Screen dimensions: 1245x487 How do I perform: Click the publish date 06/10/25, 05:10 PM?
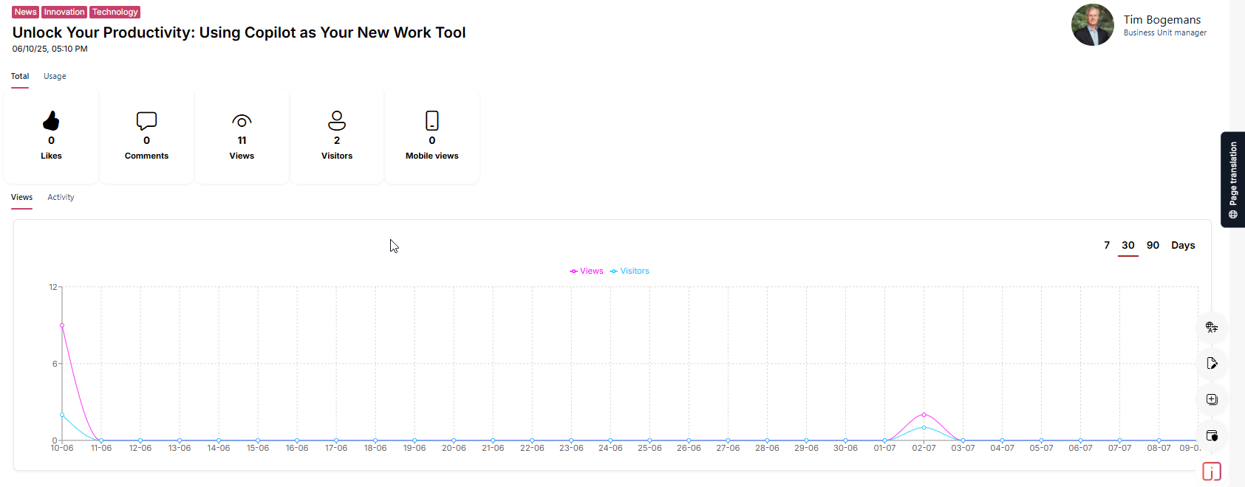coord(50,49)
